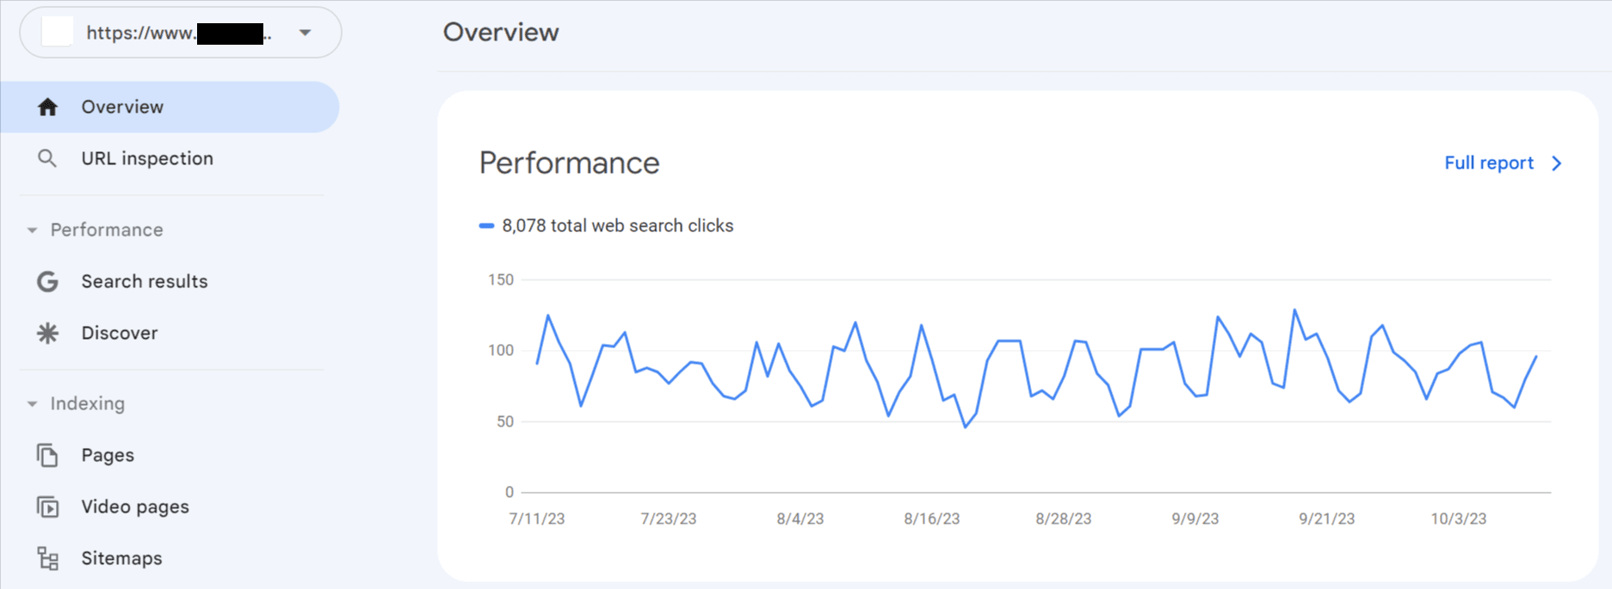This screenshot has width=1612, height=589.
Task: Click the Sitemaps tree icon
Action: 47,558
